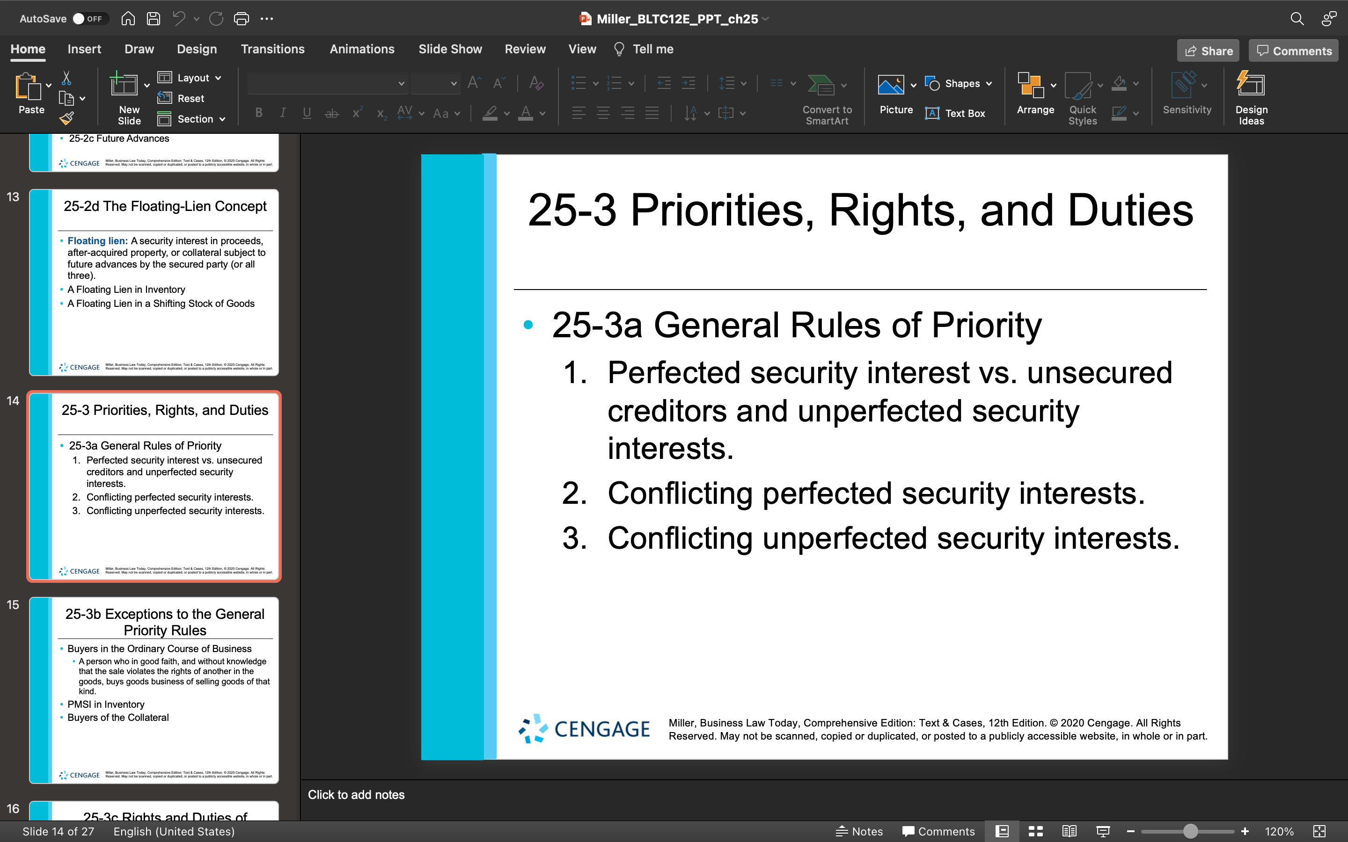Image resolution: width=1348 pixels, height=842 pixels.
Task: Open the Insert tab
Action: (84, 49)
